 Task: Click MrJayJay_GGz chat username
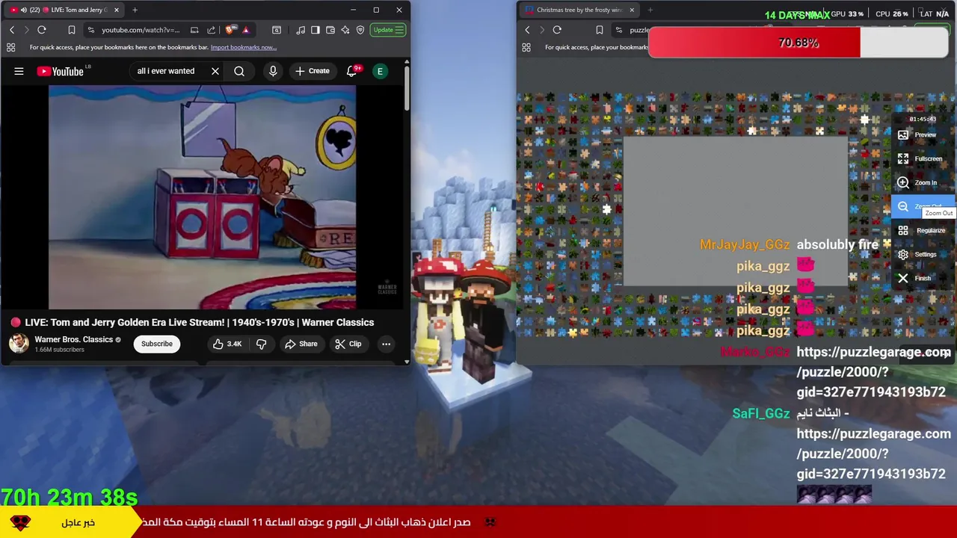coord(745,244)
